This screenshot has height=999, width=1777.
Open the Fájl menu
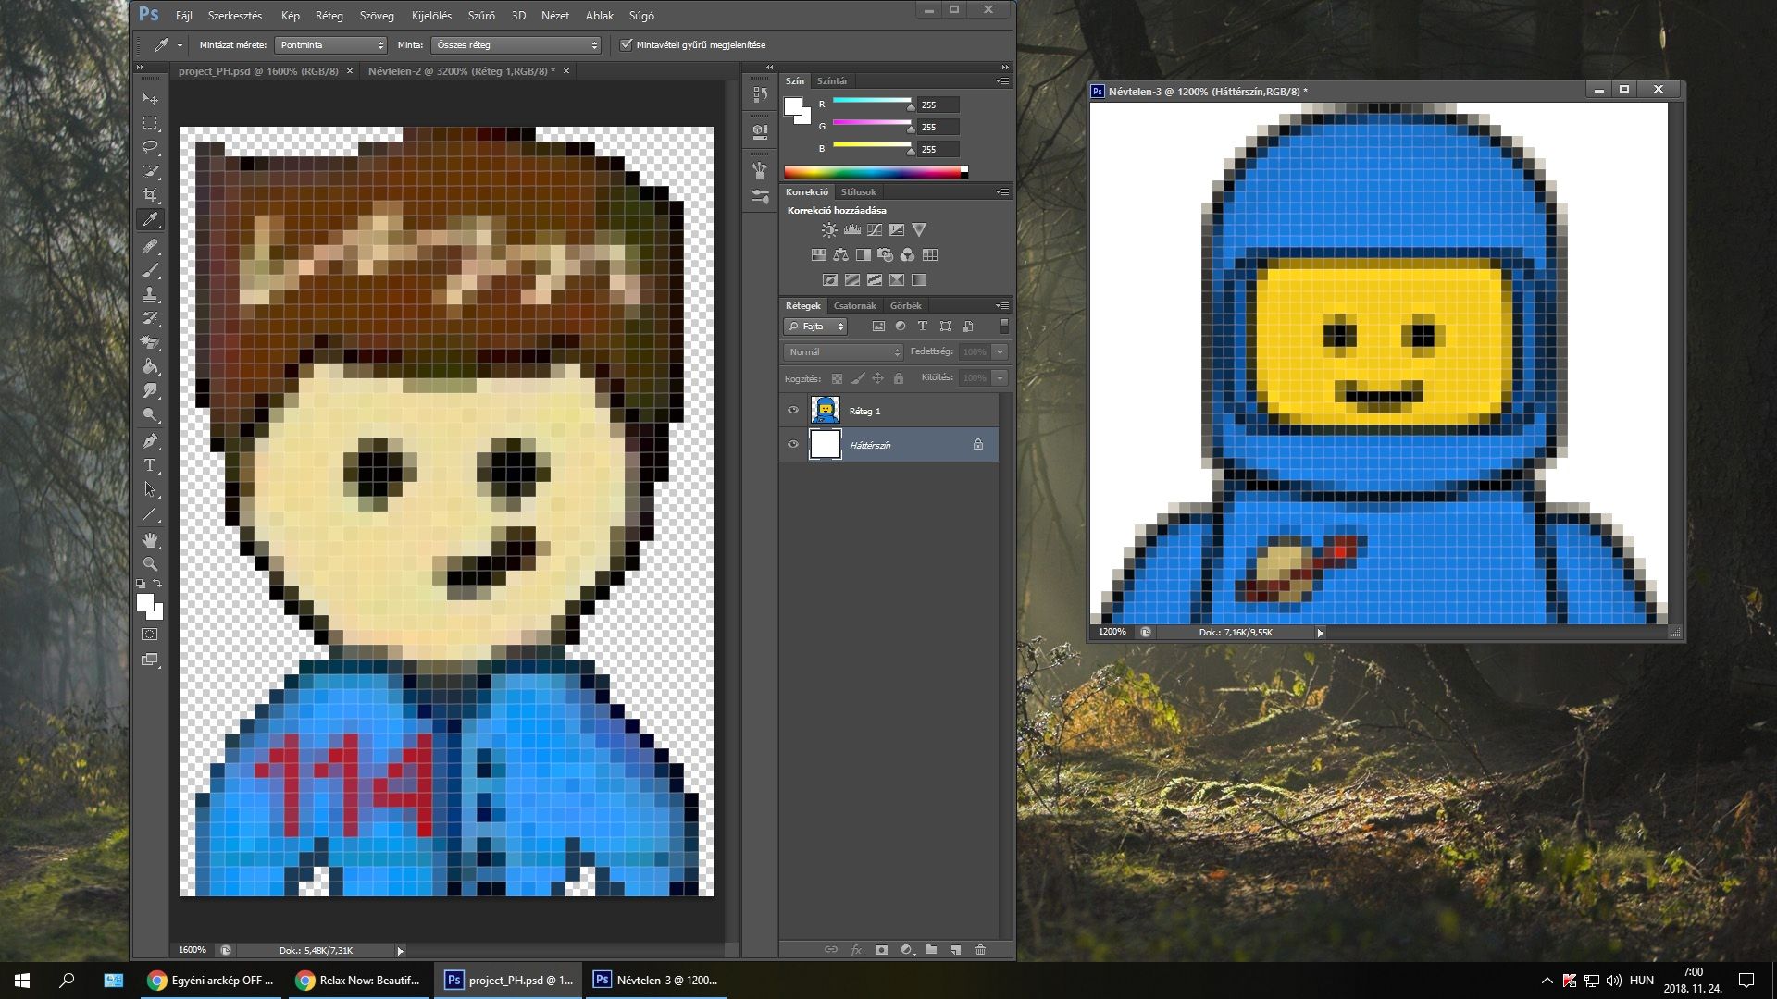[184, 16]
